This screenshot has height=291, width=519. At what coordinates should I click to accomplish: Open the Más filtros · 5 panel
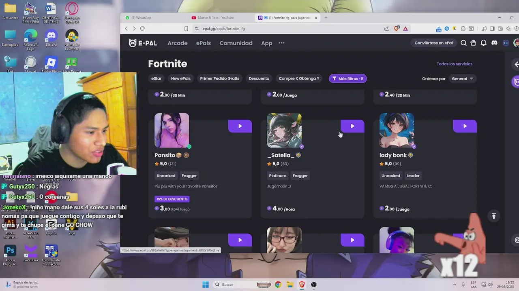tap(348, 78)
